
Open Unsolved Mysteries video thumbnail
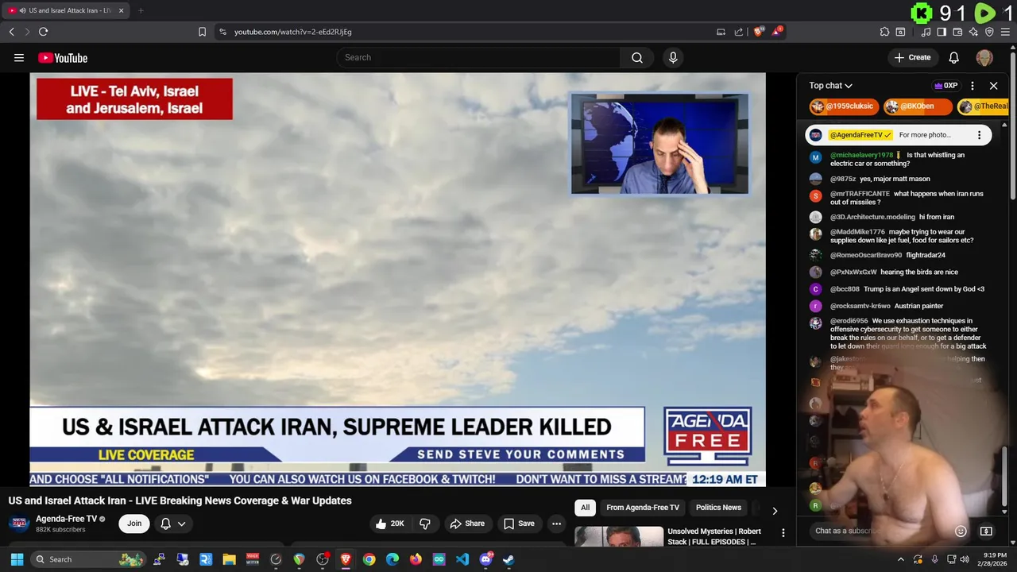tap(619, 536)
